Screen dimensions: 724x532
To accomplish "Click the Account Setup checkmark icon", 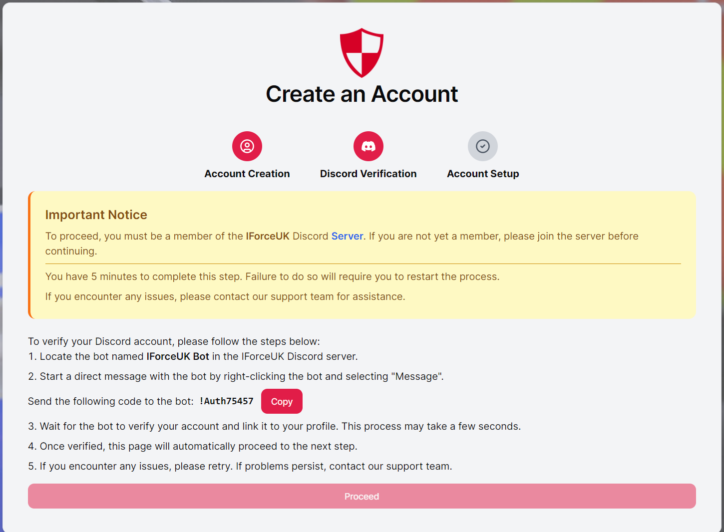I will click(x=482, y=146).
